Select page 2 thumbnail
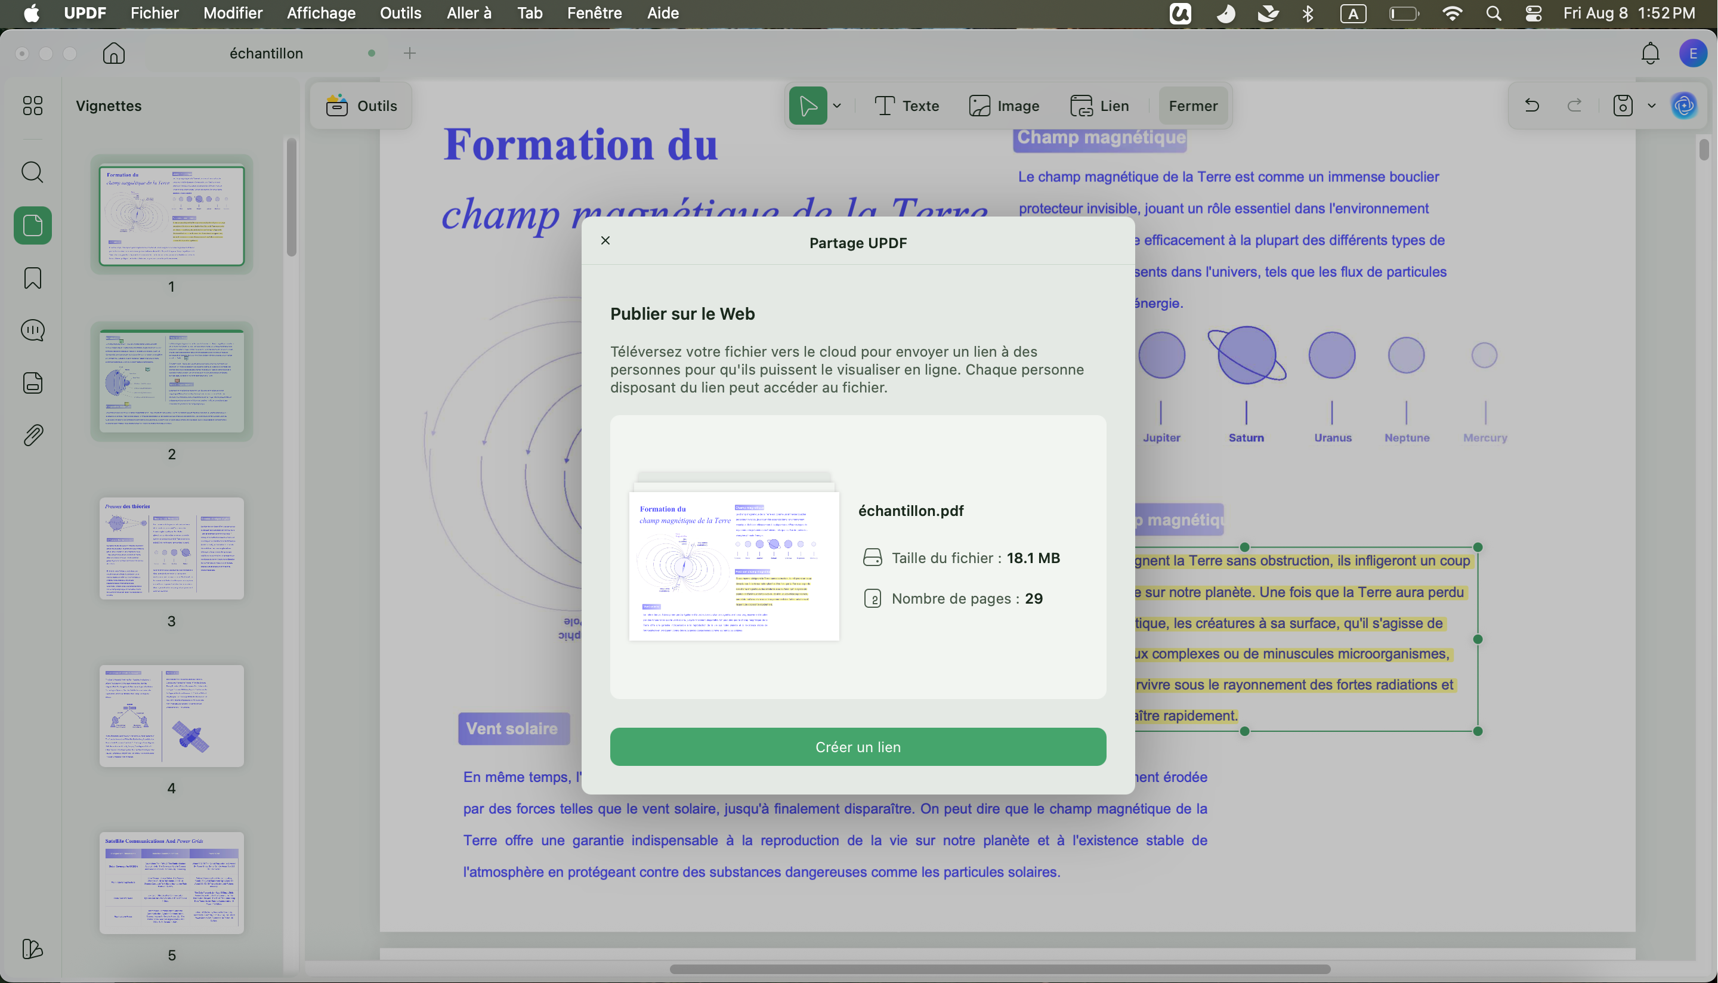 click(x=171, y=382)
